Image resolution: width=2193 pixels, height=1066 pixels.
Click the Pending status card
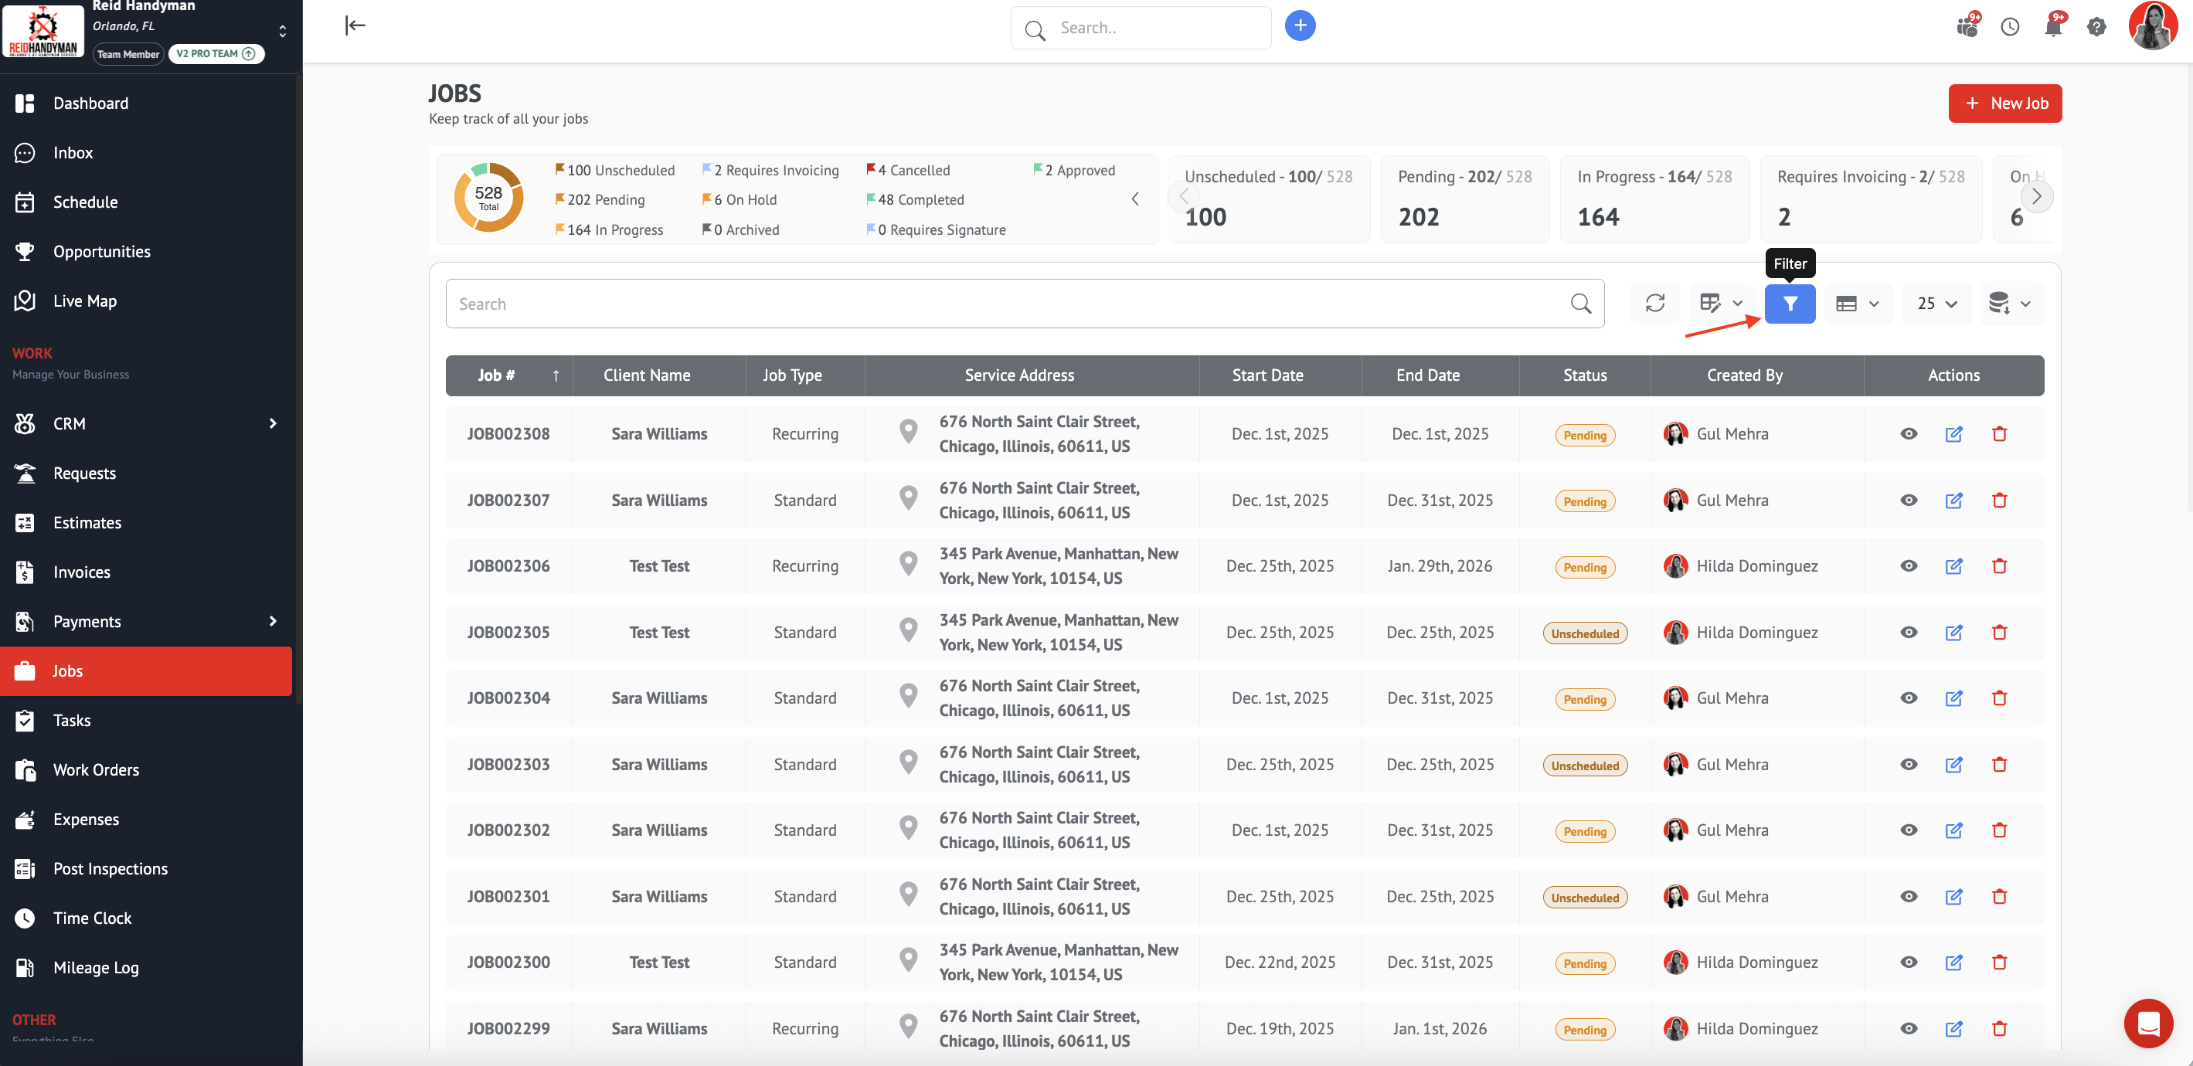[1464, 199]
